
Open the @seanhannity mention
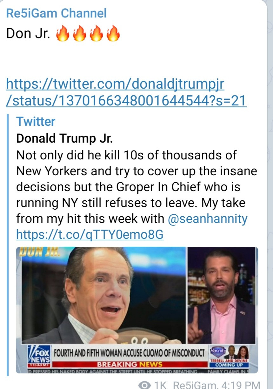coord(207,219)
